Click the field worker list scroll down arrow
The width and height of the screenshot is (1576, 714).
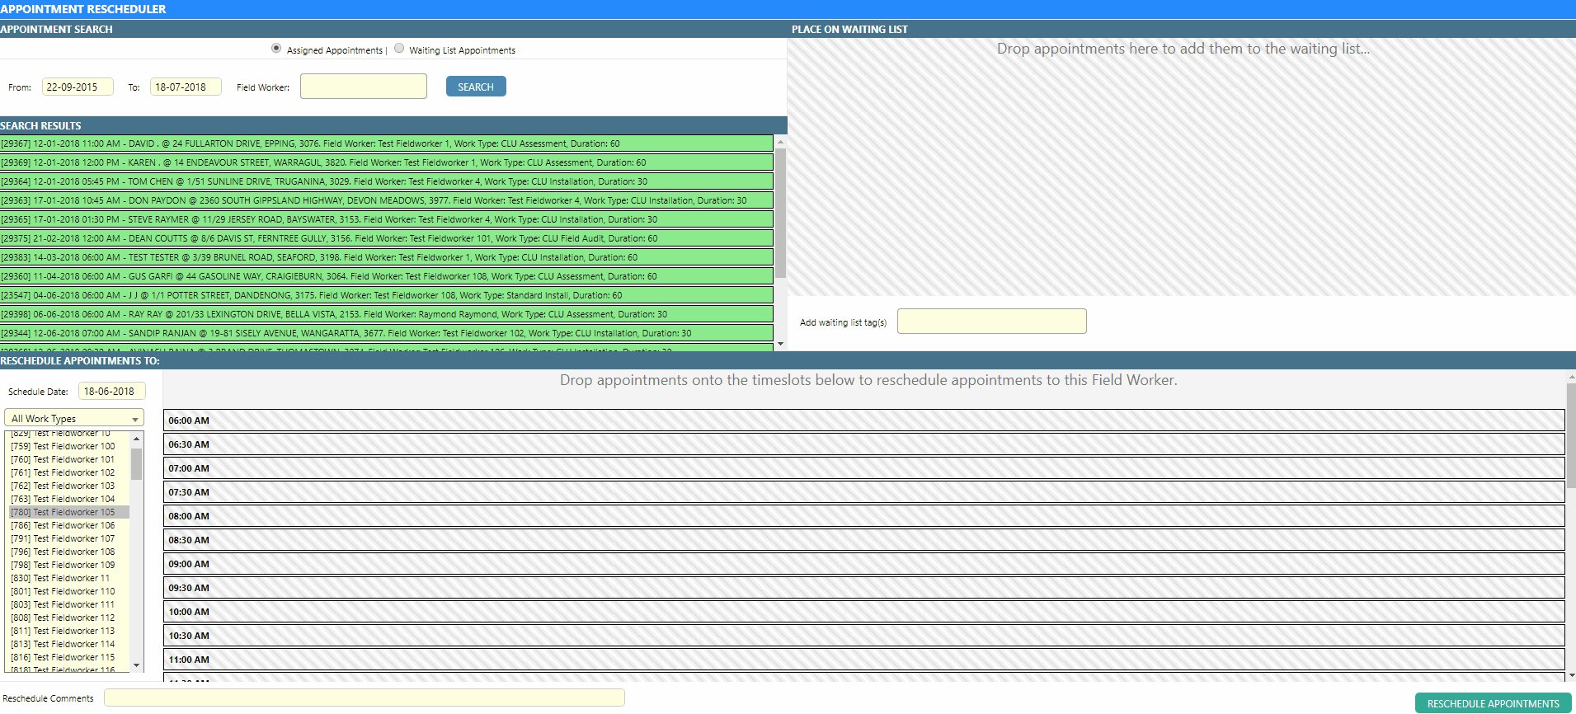137,665
